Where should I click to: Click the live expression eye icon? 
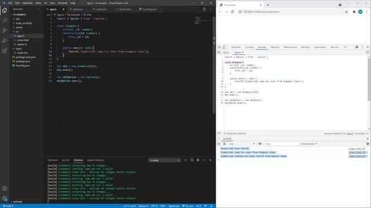click(x=260, y=144)
